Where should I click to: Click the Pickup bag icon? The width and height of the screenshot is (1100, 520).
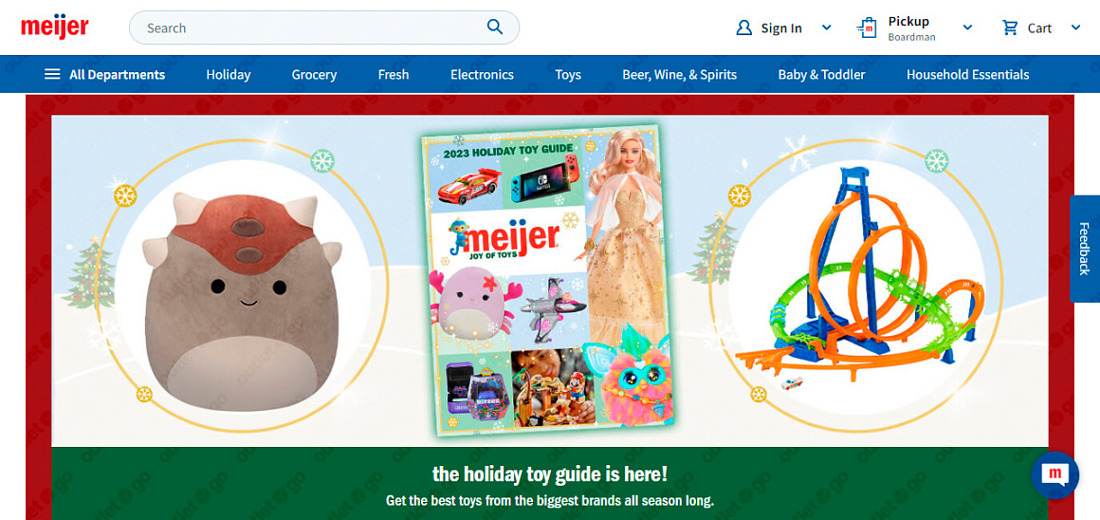pos(868,28)
